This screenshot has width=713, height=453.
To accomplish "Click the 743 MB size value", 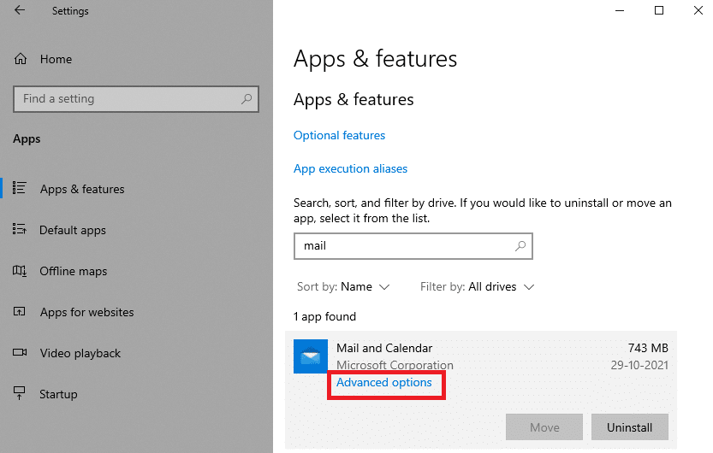I will [x=648, y=348].
